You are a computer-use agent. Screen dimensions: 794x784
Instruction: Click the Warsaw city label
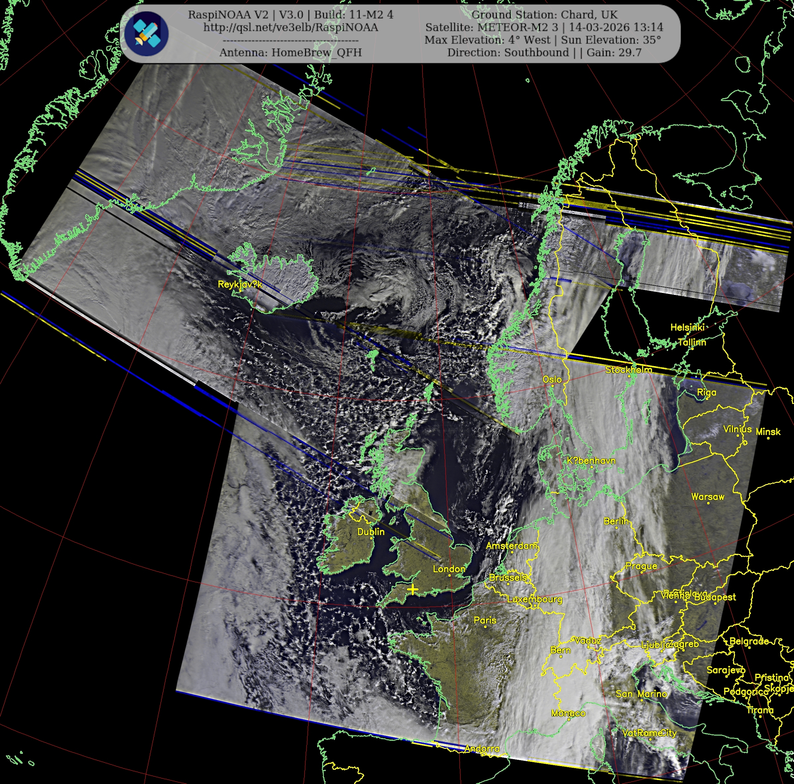[x=708, y=497]
